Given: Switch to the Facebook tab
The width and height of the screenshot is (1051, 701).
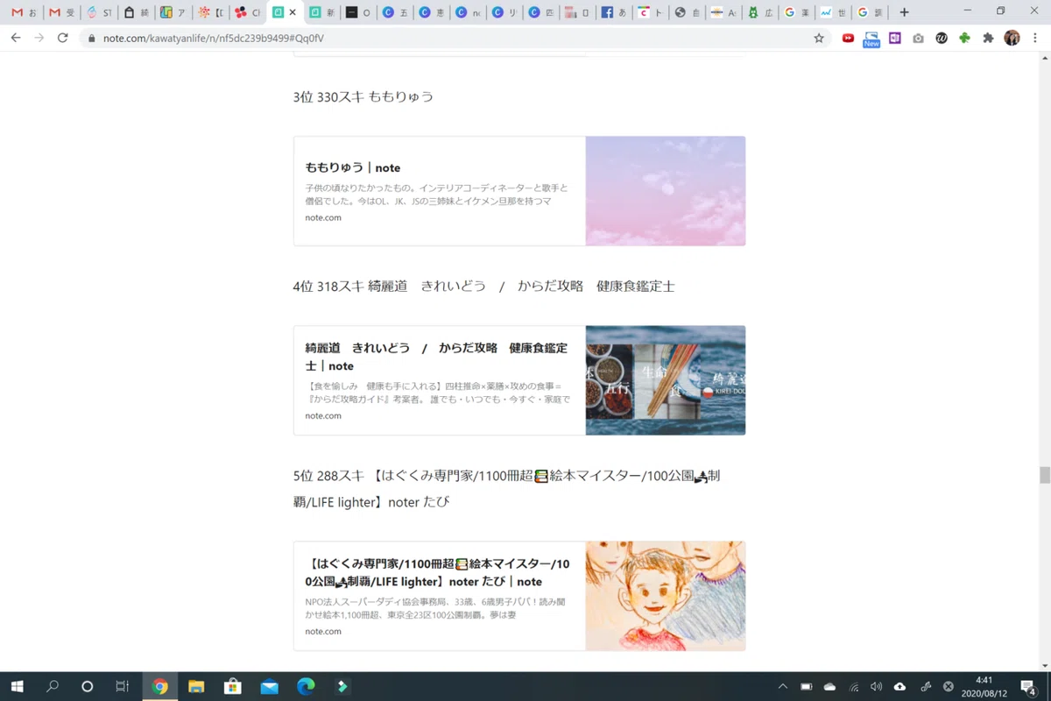Looking at the screenshot, I should click(x=614, y=12).
